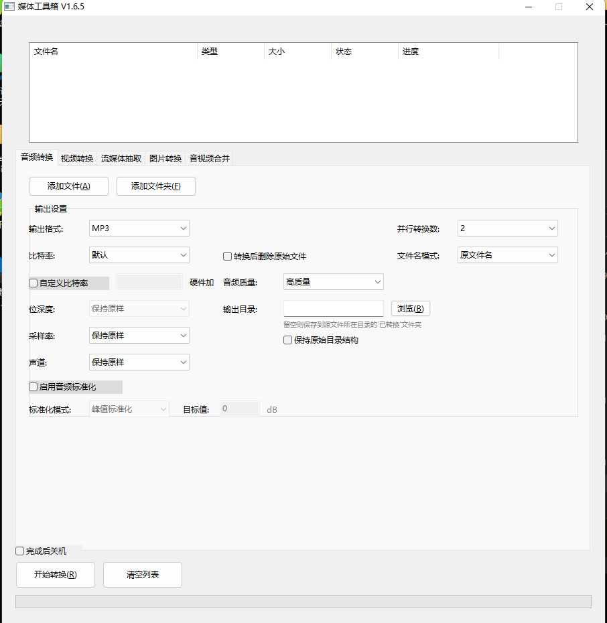Minimize the 媒体工具箱 window
607x623 pixels.
point(529,7)
